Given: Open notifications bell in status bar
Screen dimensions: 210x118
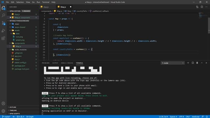Looking at the screenshot, I should (x=207, y=117).
